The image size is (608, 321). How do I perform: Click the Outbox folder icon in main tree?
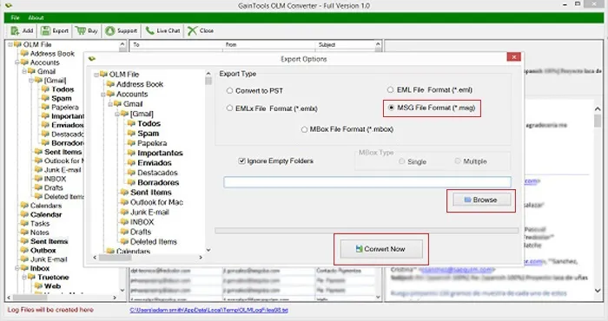pos(25,250)
